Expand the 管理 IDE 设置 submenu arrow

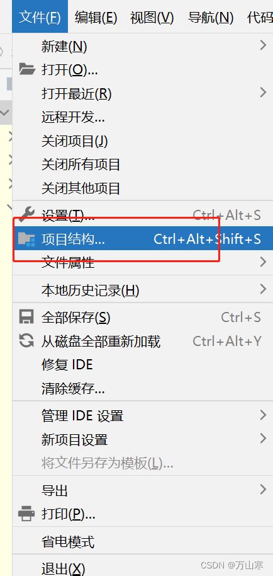point(263,415)
